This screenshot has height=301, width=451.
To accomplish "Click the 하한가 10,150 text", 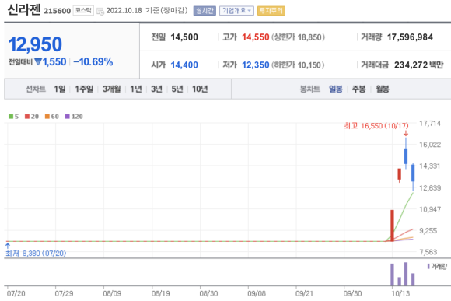I will coord(298,65).
